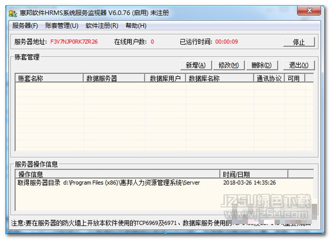Click the server address F3V7NJP0RK7ZR26
The height and width of the screenshot is (240, 330).
coord(74,42)
